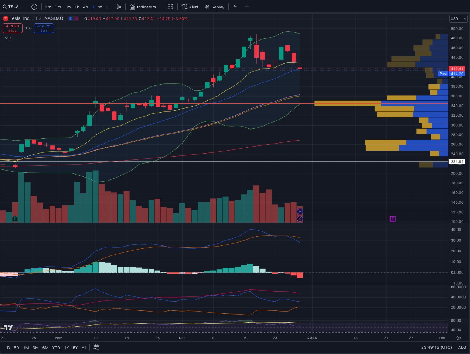The image size is (470, 354).
Task: Open the Indicators dialog
Action: point(143,7)
